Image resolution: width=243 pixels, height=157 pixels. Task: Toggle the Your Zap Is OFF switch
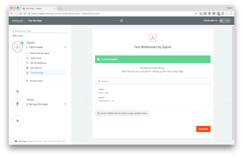click(225, 21)
